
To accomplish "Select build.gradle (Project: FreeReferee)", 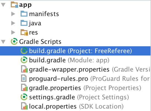I will 75,51.
